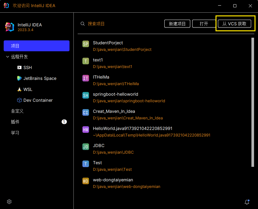Select Dev Container option
258x209 pixels.
38,100
